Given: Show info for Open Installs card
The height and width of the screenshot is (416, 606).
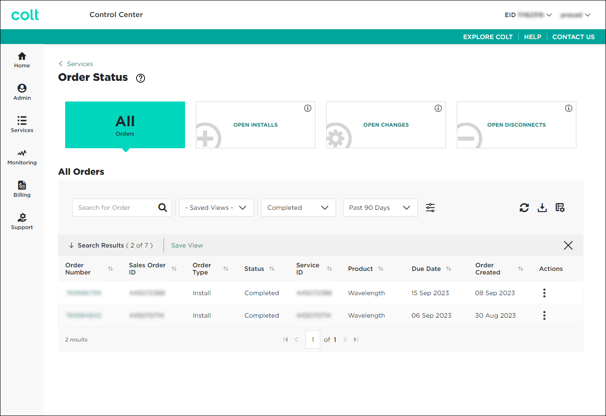Looking at the screenshot, I should pyautogui.click(x=308, y=108).
